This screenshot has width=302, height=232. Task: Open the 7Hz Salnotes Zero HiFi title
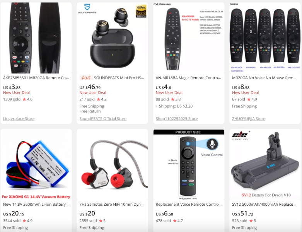(111, 204)
